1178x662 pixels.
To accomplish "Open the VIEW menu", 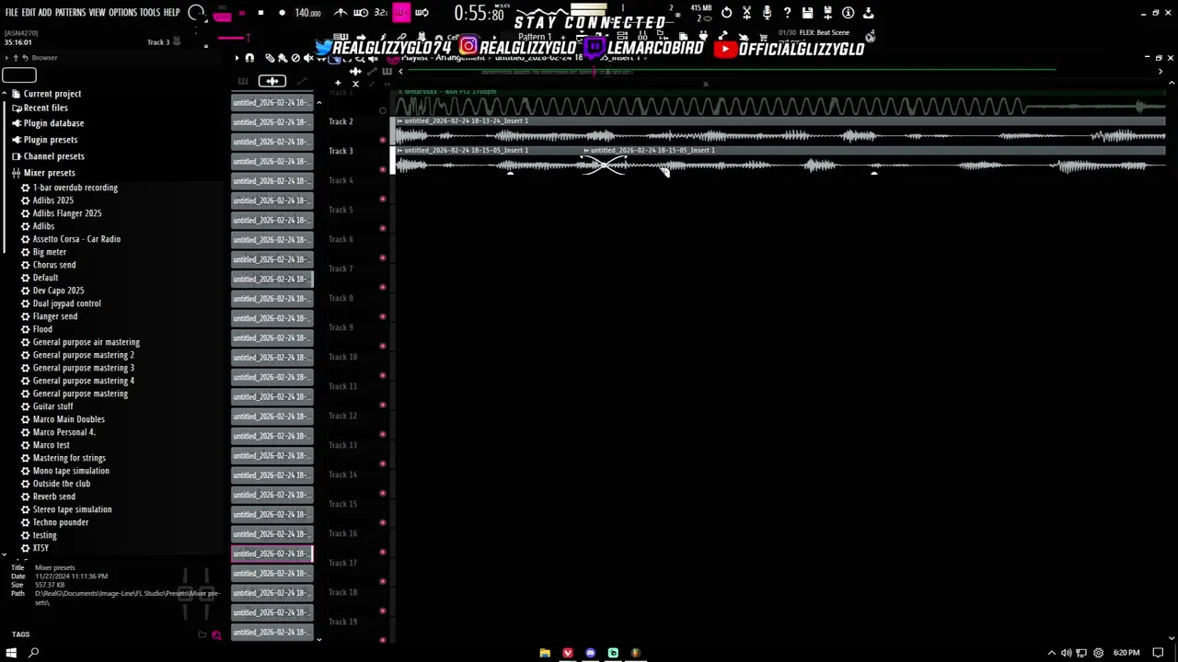I will [x=97, y=13].
